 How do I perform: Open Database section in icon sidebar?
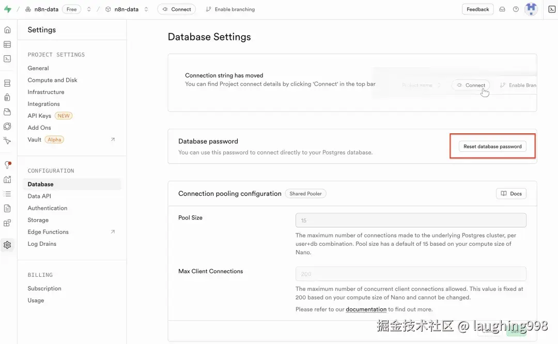[7, 83]
